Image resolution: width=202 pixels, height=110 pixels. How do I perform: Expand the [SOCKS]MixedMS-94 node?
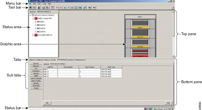[x=33, y=35]
